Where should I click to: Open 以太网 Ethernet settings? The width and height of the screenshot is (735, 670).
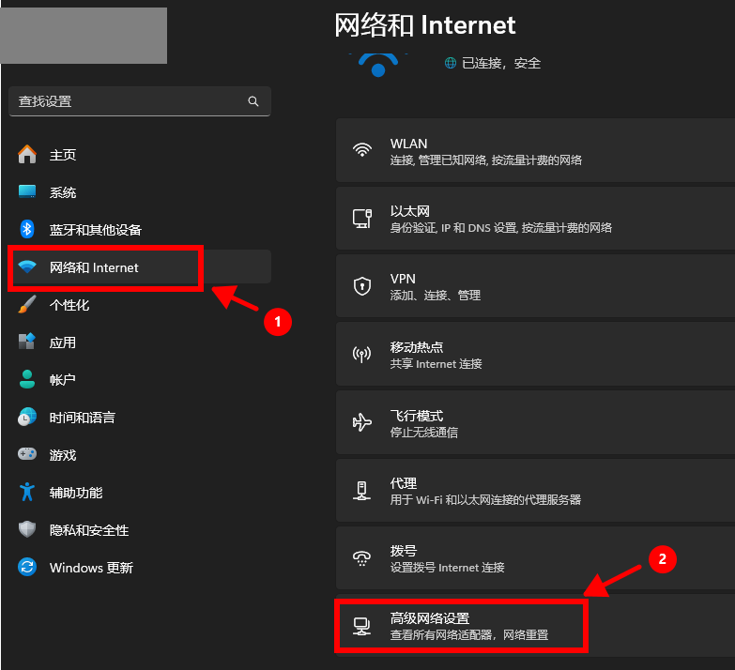tap(535, 219)
